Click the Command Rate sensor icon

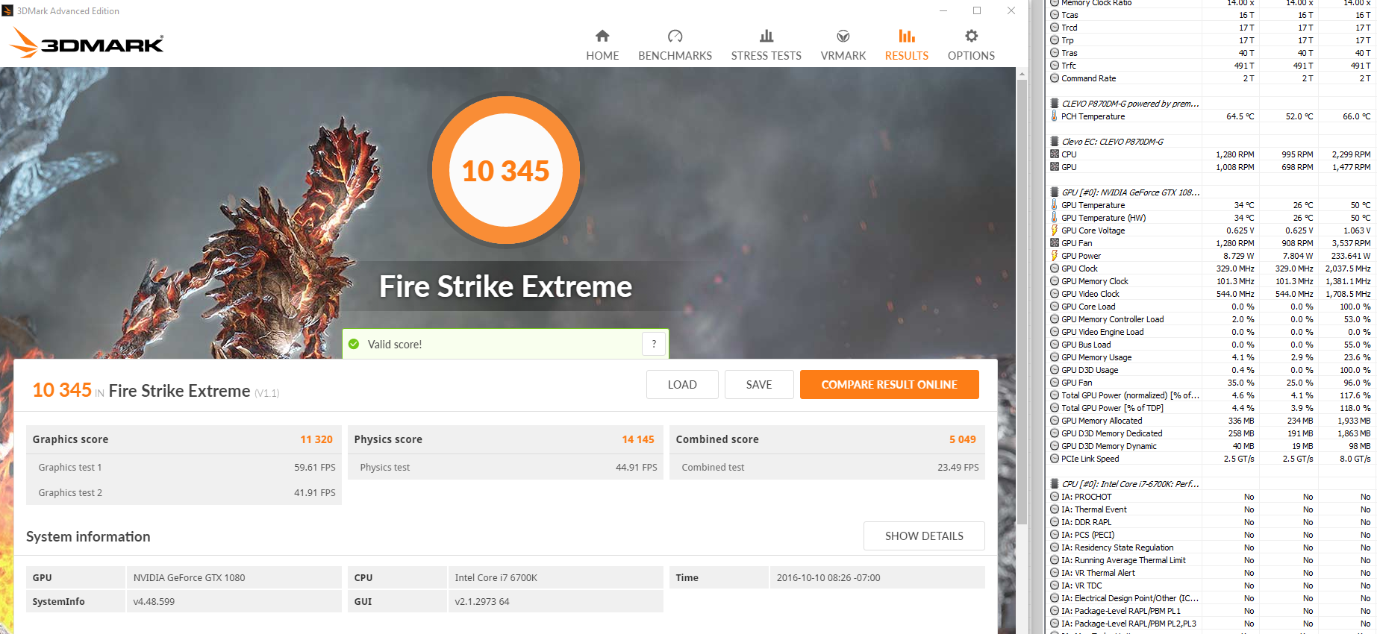[1055, 78]
